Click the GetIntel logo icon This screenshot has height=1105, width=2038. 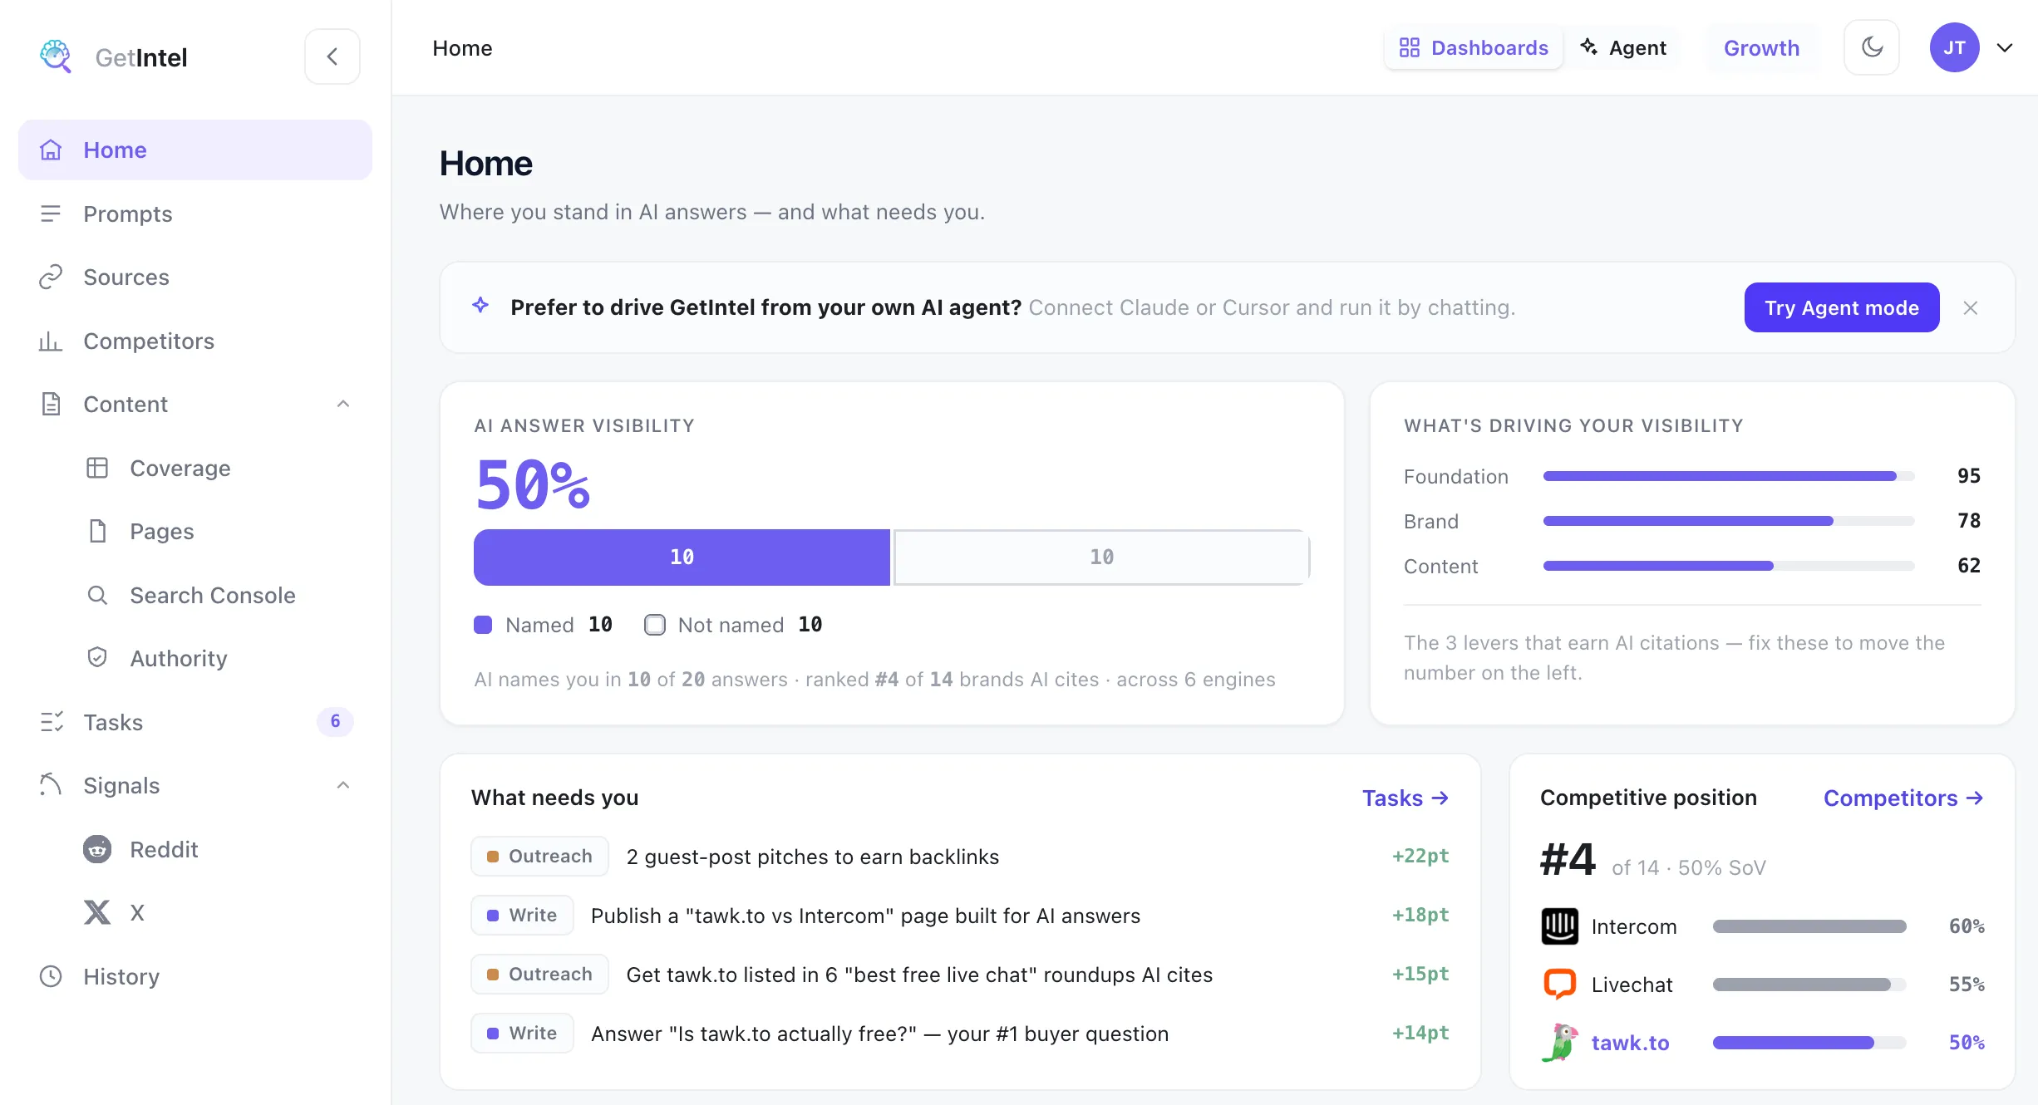56,56
